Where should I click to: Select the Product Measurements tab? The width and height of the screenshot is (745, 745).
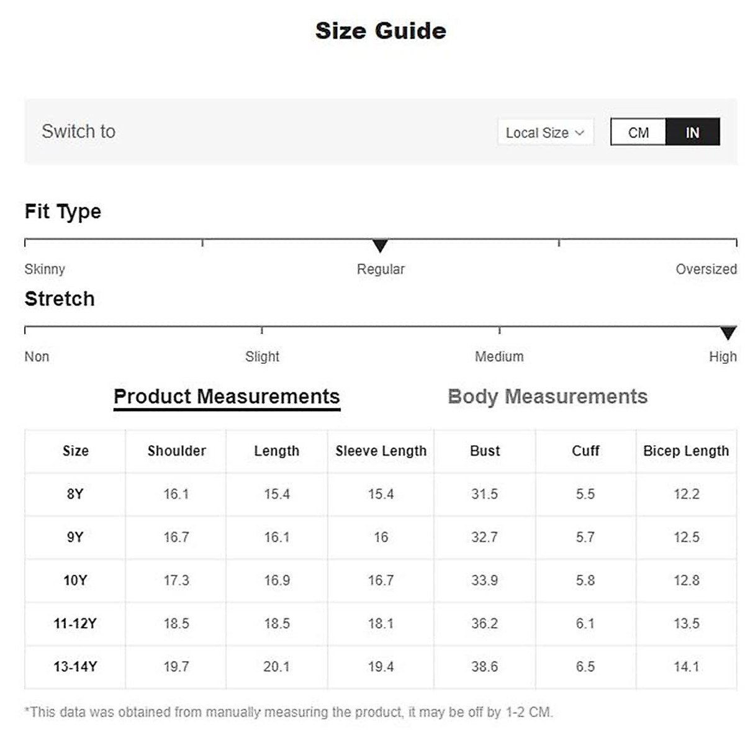(227, 396)
